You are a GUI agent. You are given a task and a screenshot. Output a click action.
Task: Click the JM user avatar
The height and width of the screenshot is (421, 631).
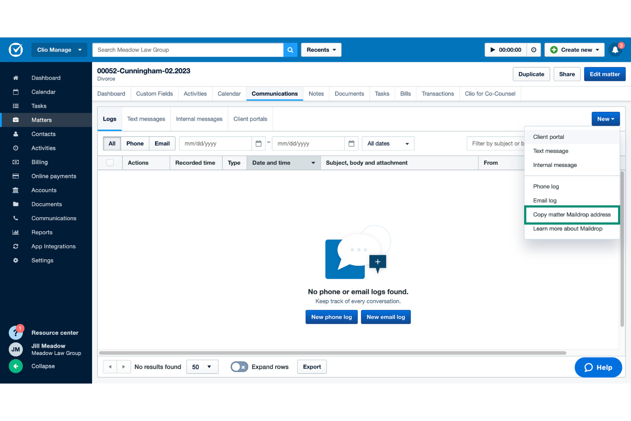pos(16,349)
